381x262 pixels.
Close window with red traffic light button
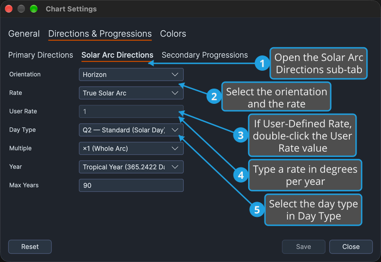(x=9, y=9)
